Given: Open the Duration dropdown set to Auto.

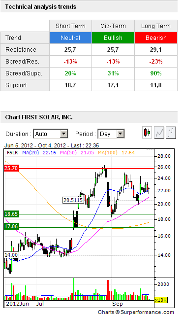Looking at the screenshot, I should (x=51, y=134).
